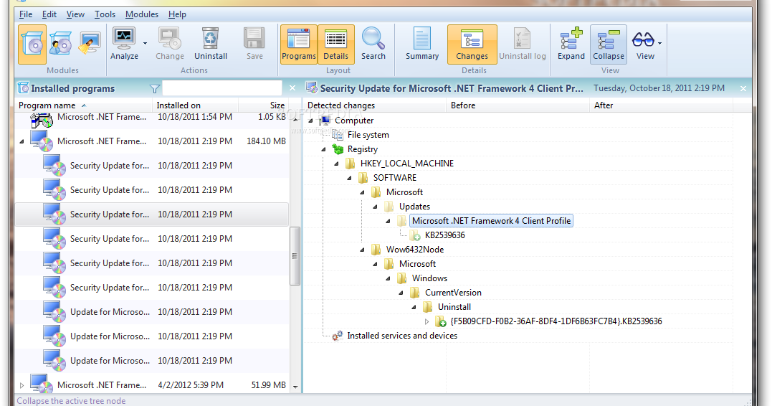Close the Security Update details panel
Viewport: 772px width, 406px height.
tap(743, 89)
